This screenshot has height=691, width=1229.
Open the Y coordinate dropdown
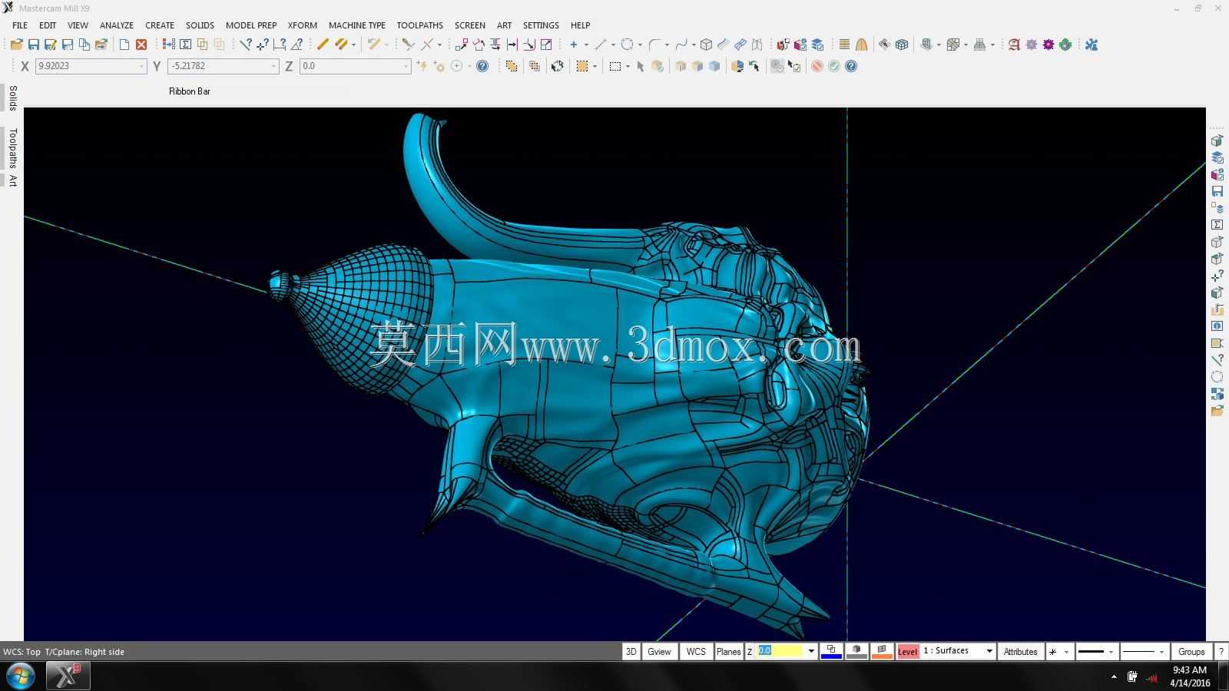pos(273,66)
